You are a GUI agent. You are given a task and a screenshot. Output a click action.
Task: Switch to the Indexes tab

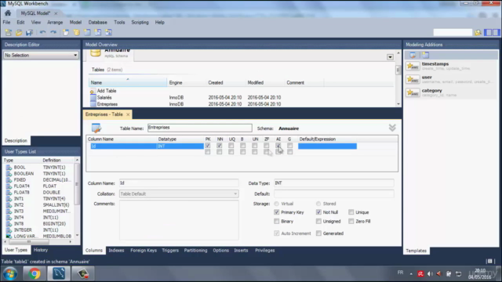coord(116,251)
